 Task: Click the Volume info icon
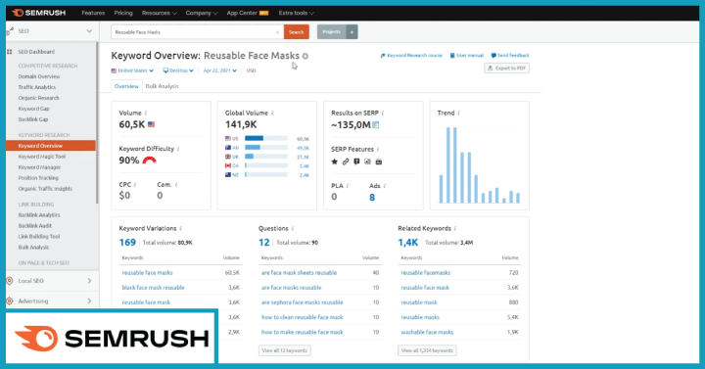tap(146, 114)
